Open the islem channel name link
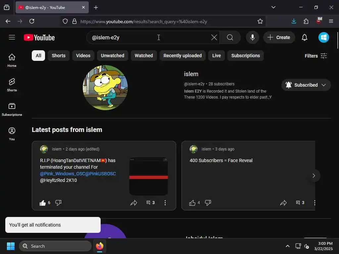This screenshot has height=254, width=339. (191, 74)
